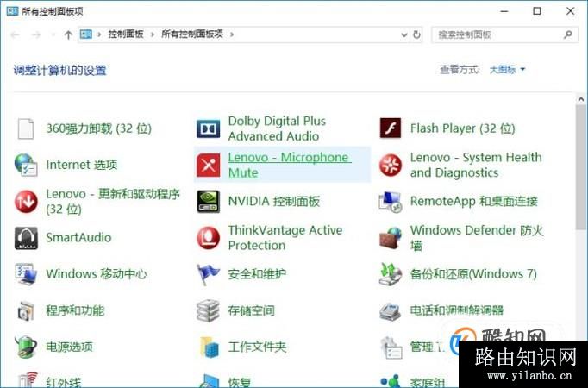
Task: Click the 所有控制面板项 breadcrumb
Action: click(192, 34)
